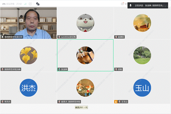171x114 pixels.
Task: Check the green network signal icon
Action: pos(25,4)
